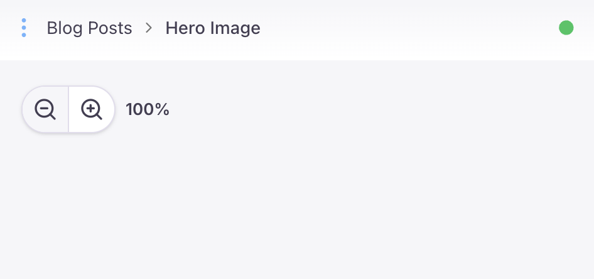Click the green status dot
The width and height of the screenshot is (594, 279).
[566, 28]
